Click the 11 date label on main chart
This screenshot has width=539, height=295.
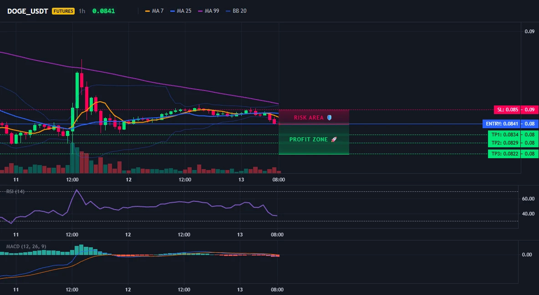coord(16,180)
